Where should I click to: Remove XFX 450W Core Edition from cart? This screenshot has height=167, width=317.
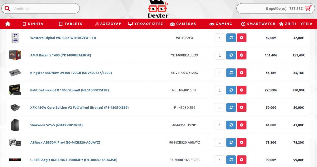tap(241, 108)
